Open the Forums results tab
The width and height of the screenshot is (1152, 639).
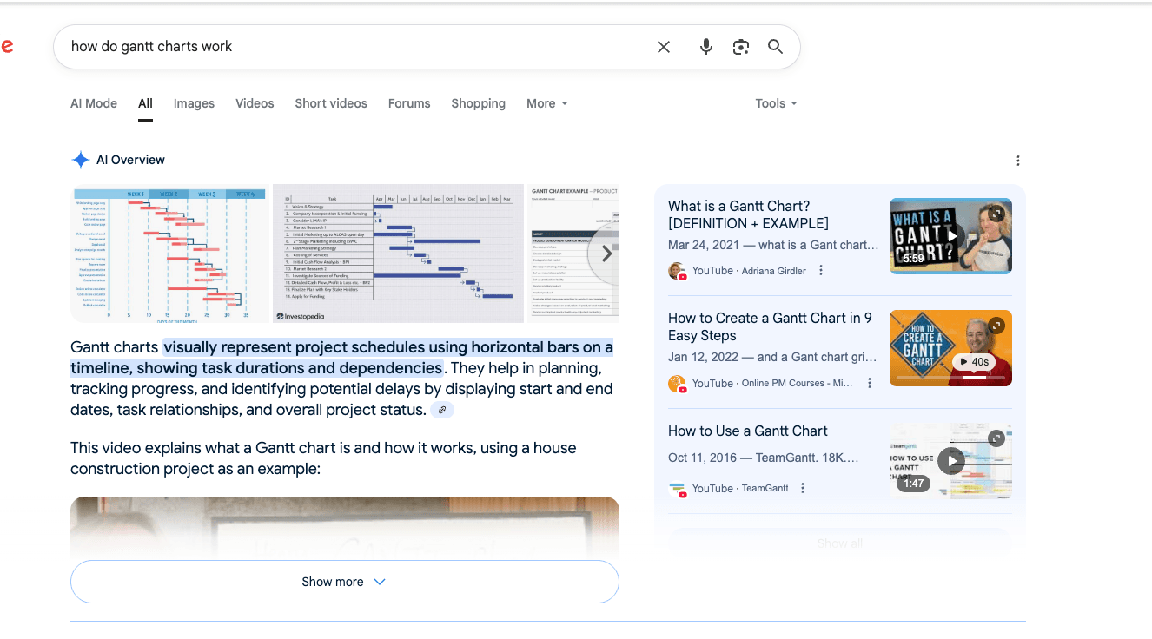coord(409,103)
